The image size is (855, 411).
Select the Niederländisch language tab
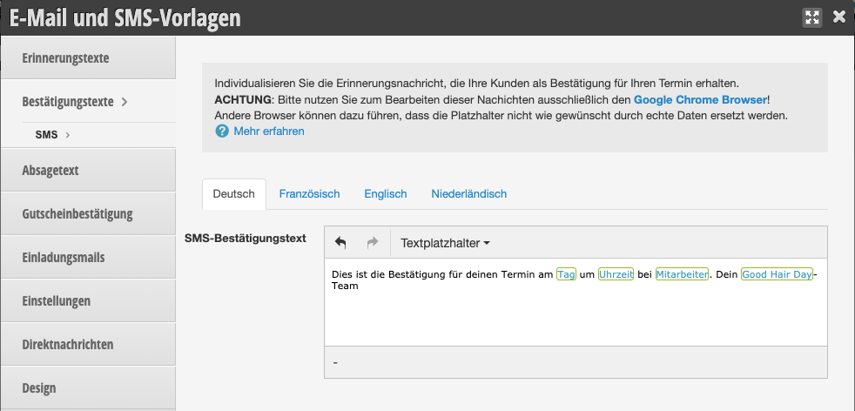[x=468, y=193]
